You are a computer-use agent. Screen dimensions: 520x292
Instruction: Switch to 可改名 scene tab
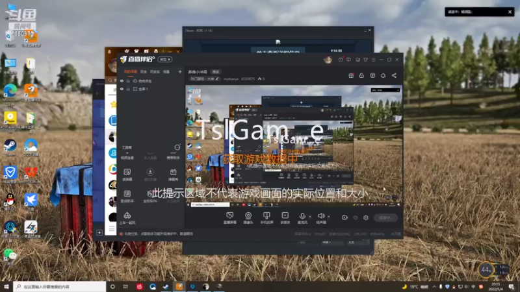click(x=155, y=71)
